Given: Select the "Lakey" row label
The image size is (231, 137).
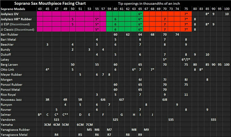Looking at the screenshot, I should (5, 60).
